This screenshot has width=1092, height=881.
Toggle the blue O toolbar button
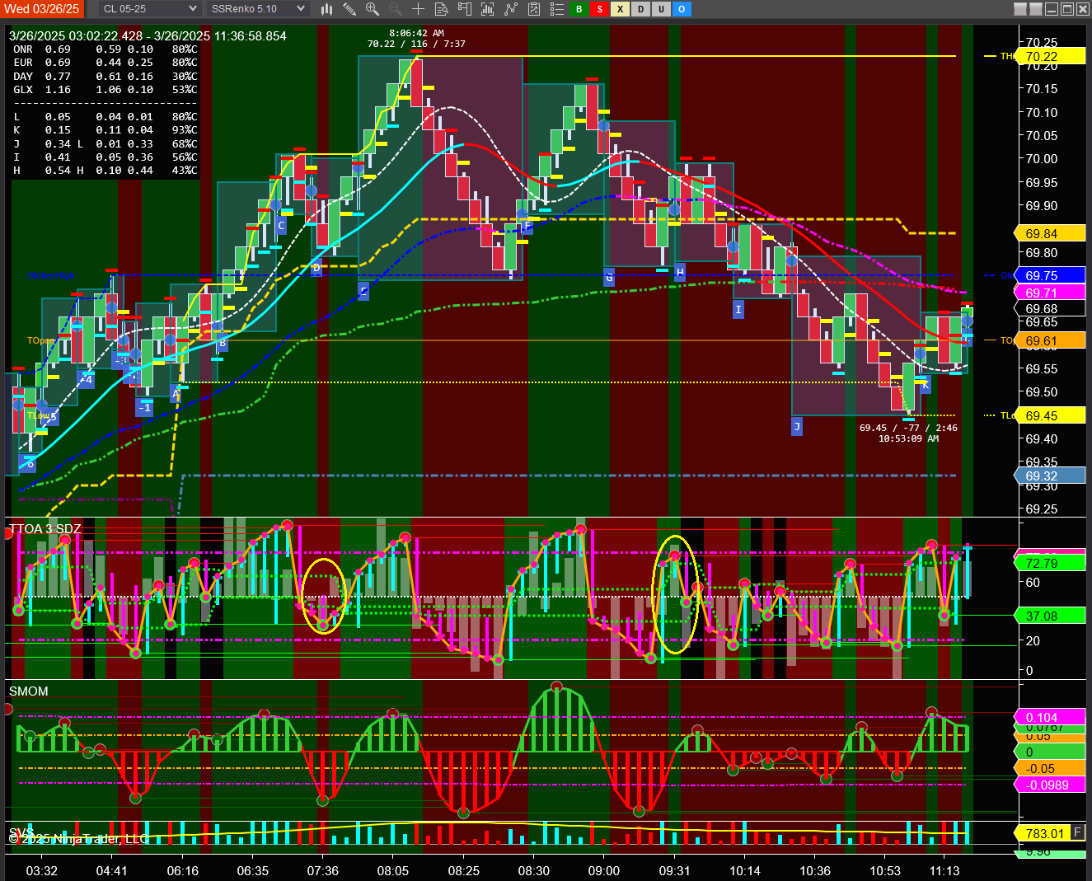(x=682, y=9)
